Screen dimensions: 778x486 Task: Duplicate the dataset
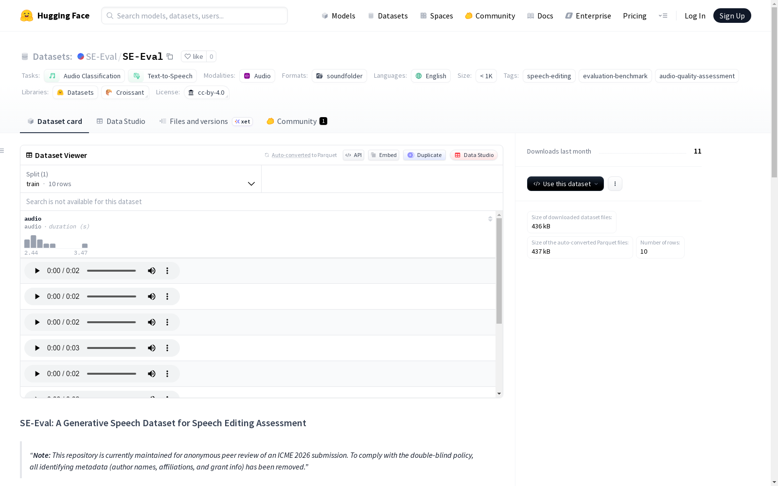[x=424, y=155]
